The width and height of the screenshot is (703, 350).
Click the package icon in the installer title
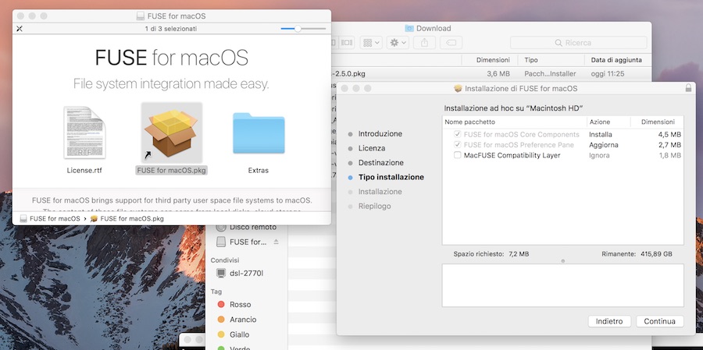458,89
